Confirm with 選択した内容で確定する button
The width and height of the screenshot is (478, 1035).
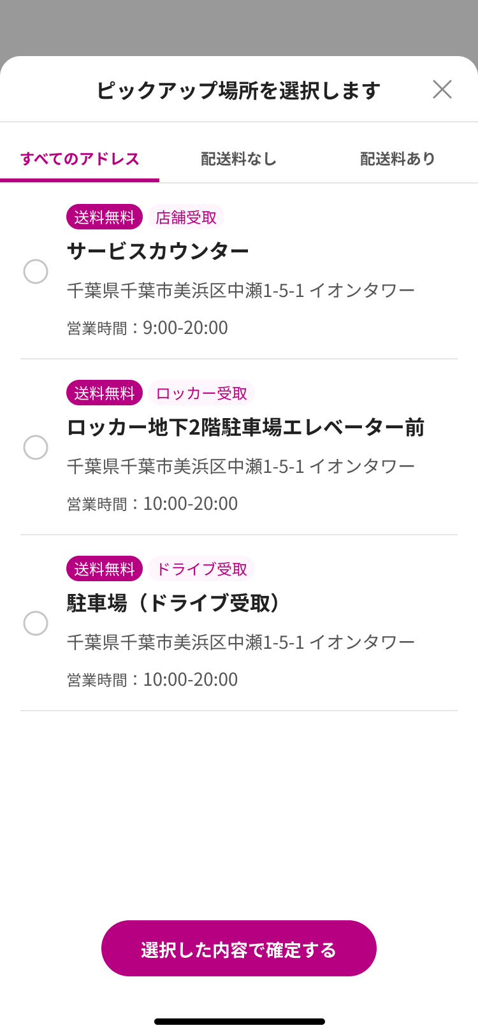(239, 948)
